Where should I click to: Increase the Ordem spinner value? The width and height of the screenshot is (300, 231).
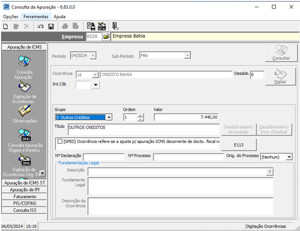point(140,115)
